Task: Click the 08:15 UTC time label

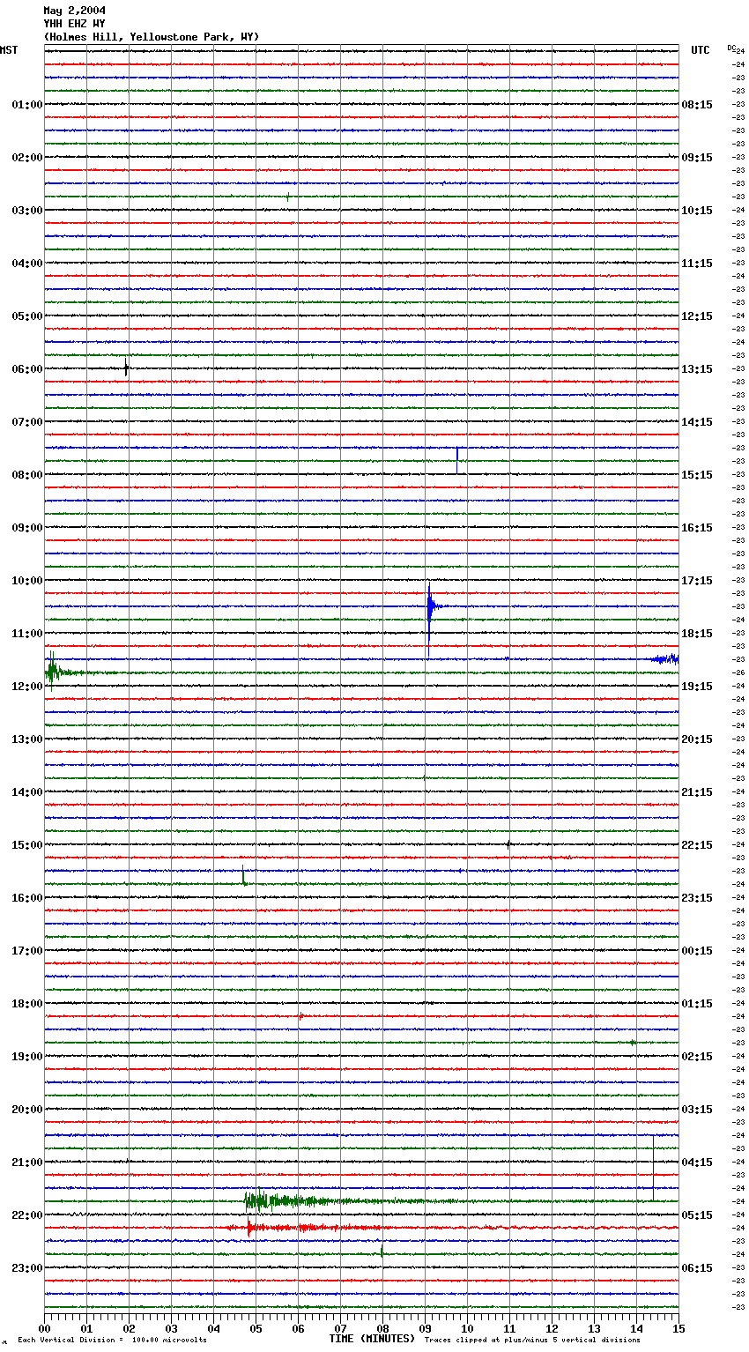Action: 697,105
